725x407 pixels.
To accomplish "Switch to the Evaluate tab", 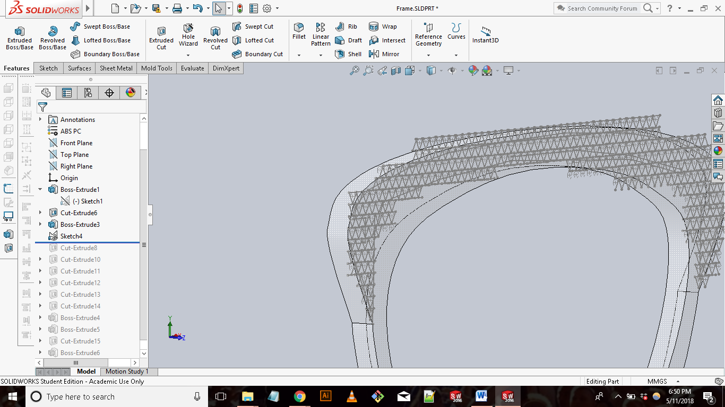I will tap(192, 68).
